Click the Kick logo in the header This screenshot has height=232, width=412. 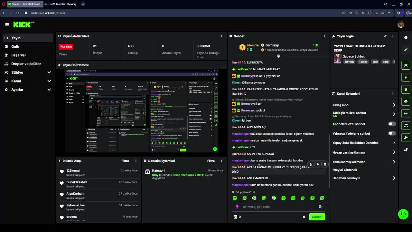pyautogui.click(x=24, y=24)
